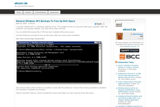Open the Remove Windows SP1 Backups article title
This screenshot has height=107, width=160.
[x=46, y=21]
